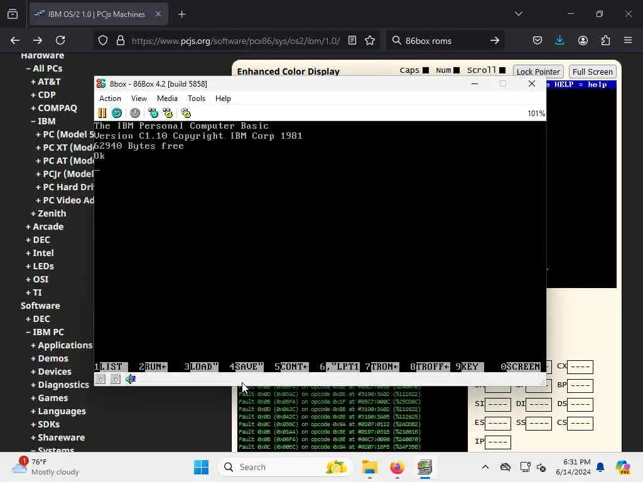Toggle the Scroll indicator on PCjs display

[502, 70]
